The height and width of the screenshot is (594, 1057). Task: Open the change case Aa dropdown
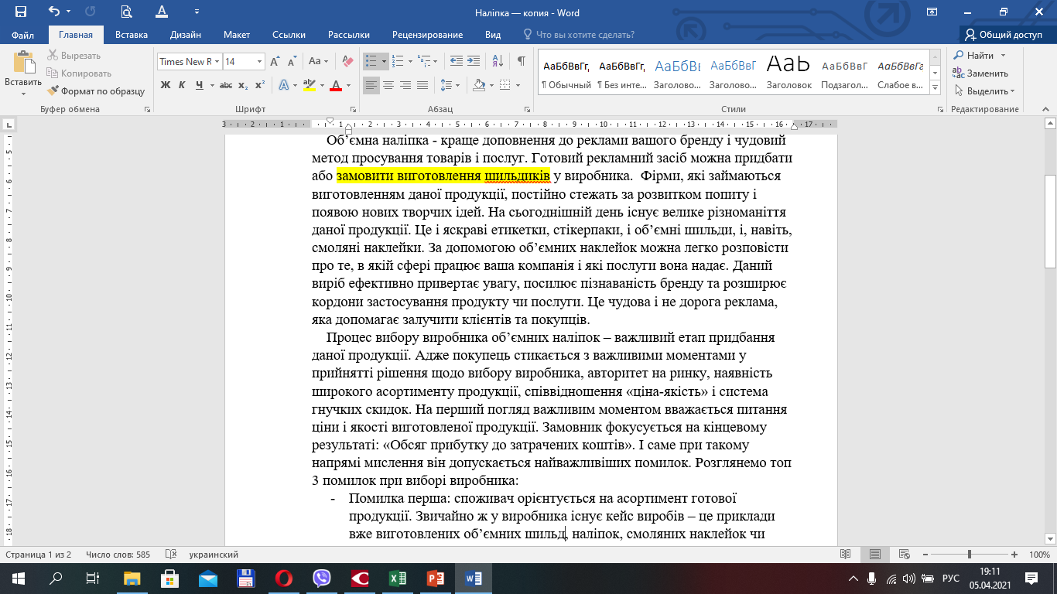point(318,61)
